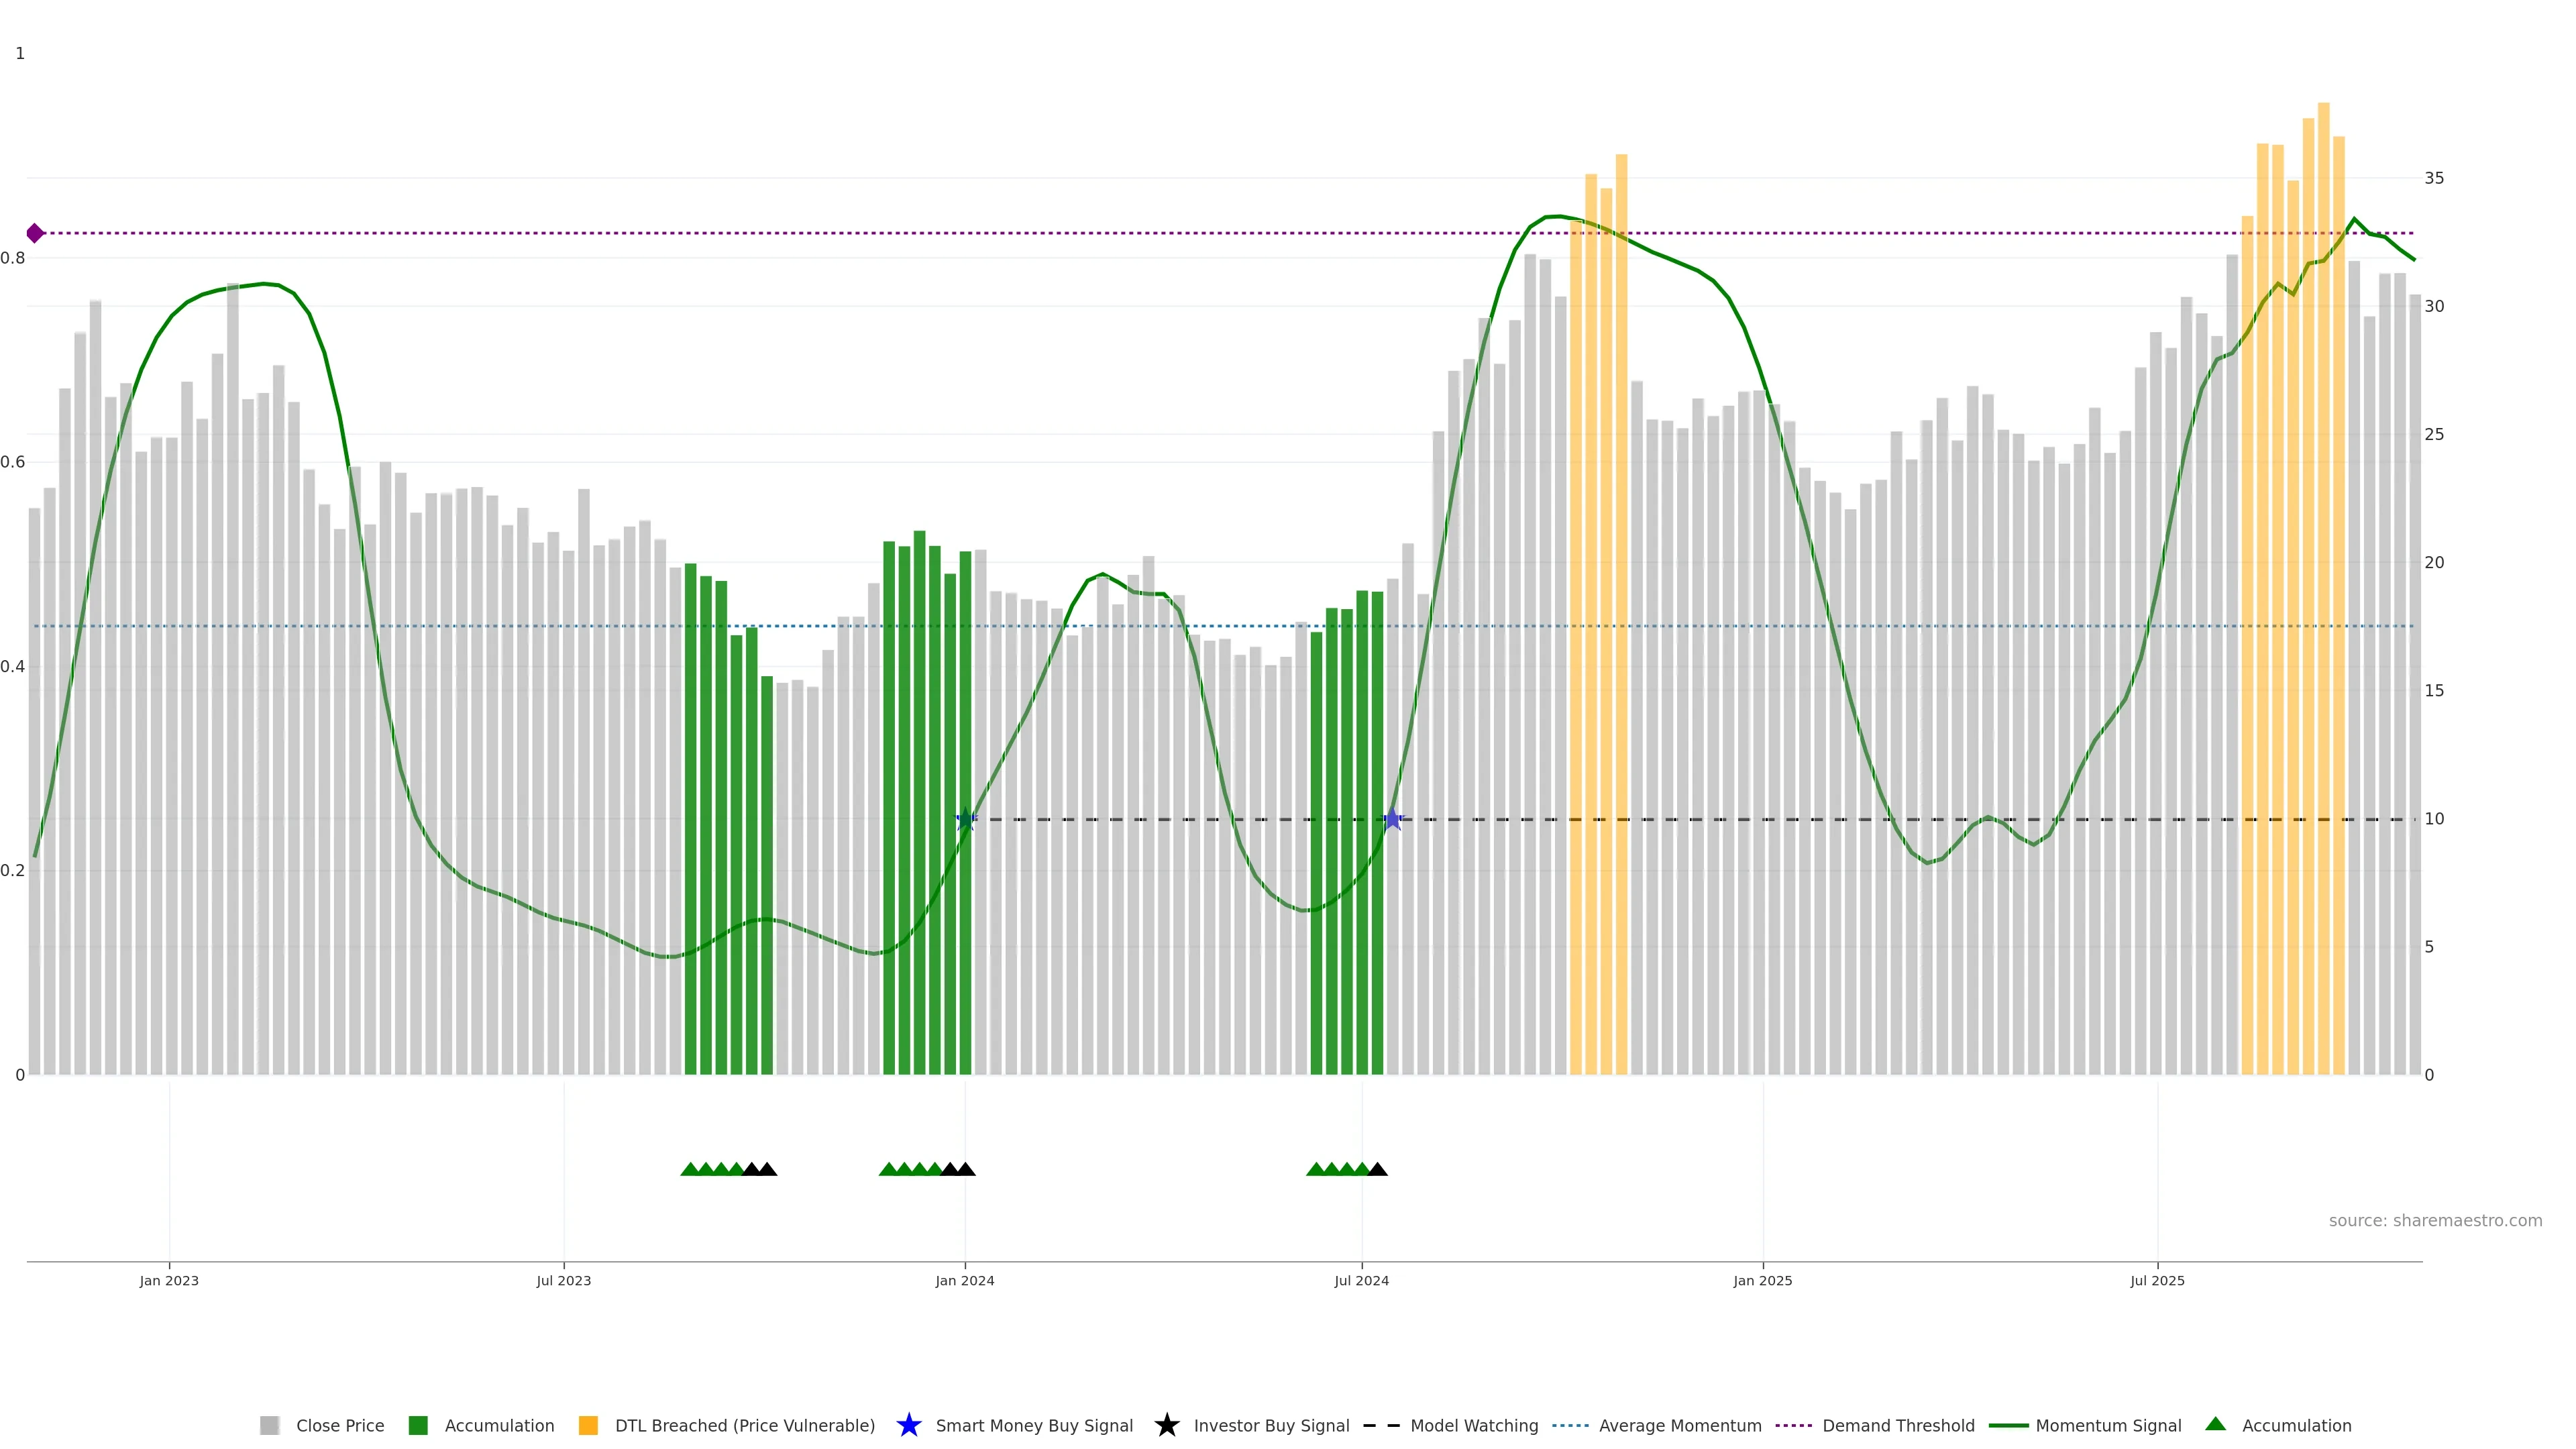Click the blue star after Jul 2024
Viewport: 2576px width, 1449px height.
(x=1393, y=820)
